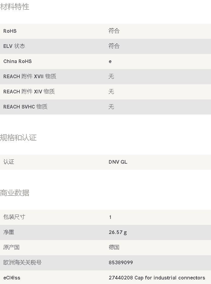Click REACH 附件 XIV 物质 label
Viewport: 211px width, 284px height.
point(29,92)
